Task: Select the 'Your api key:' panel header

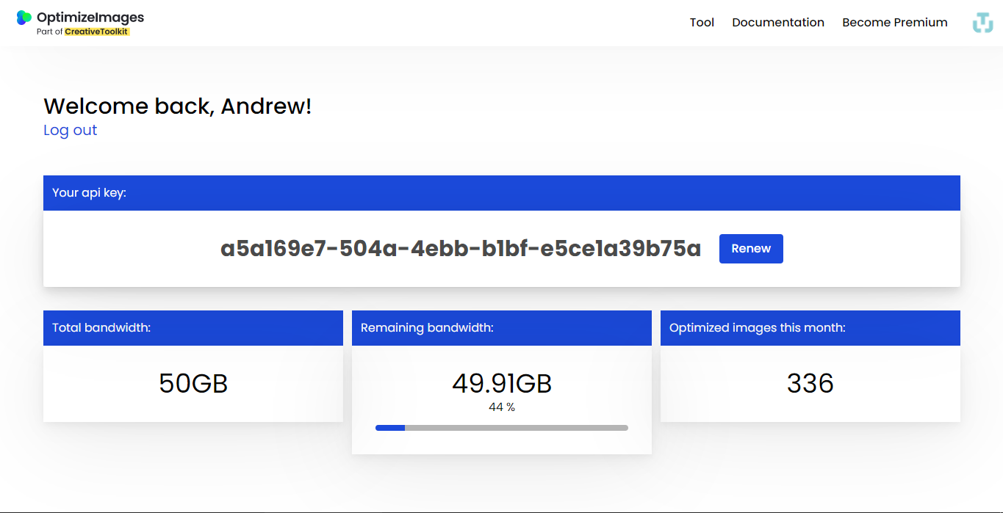Action: (x=502, y=193)
